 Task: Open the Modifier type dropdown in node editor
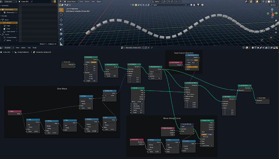point(8,48)
